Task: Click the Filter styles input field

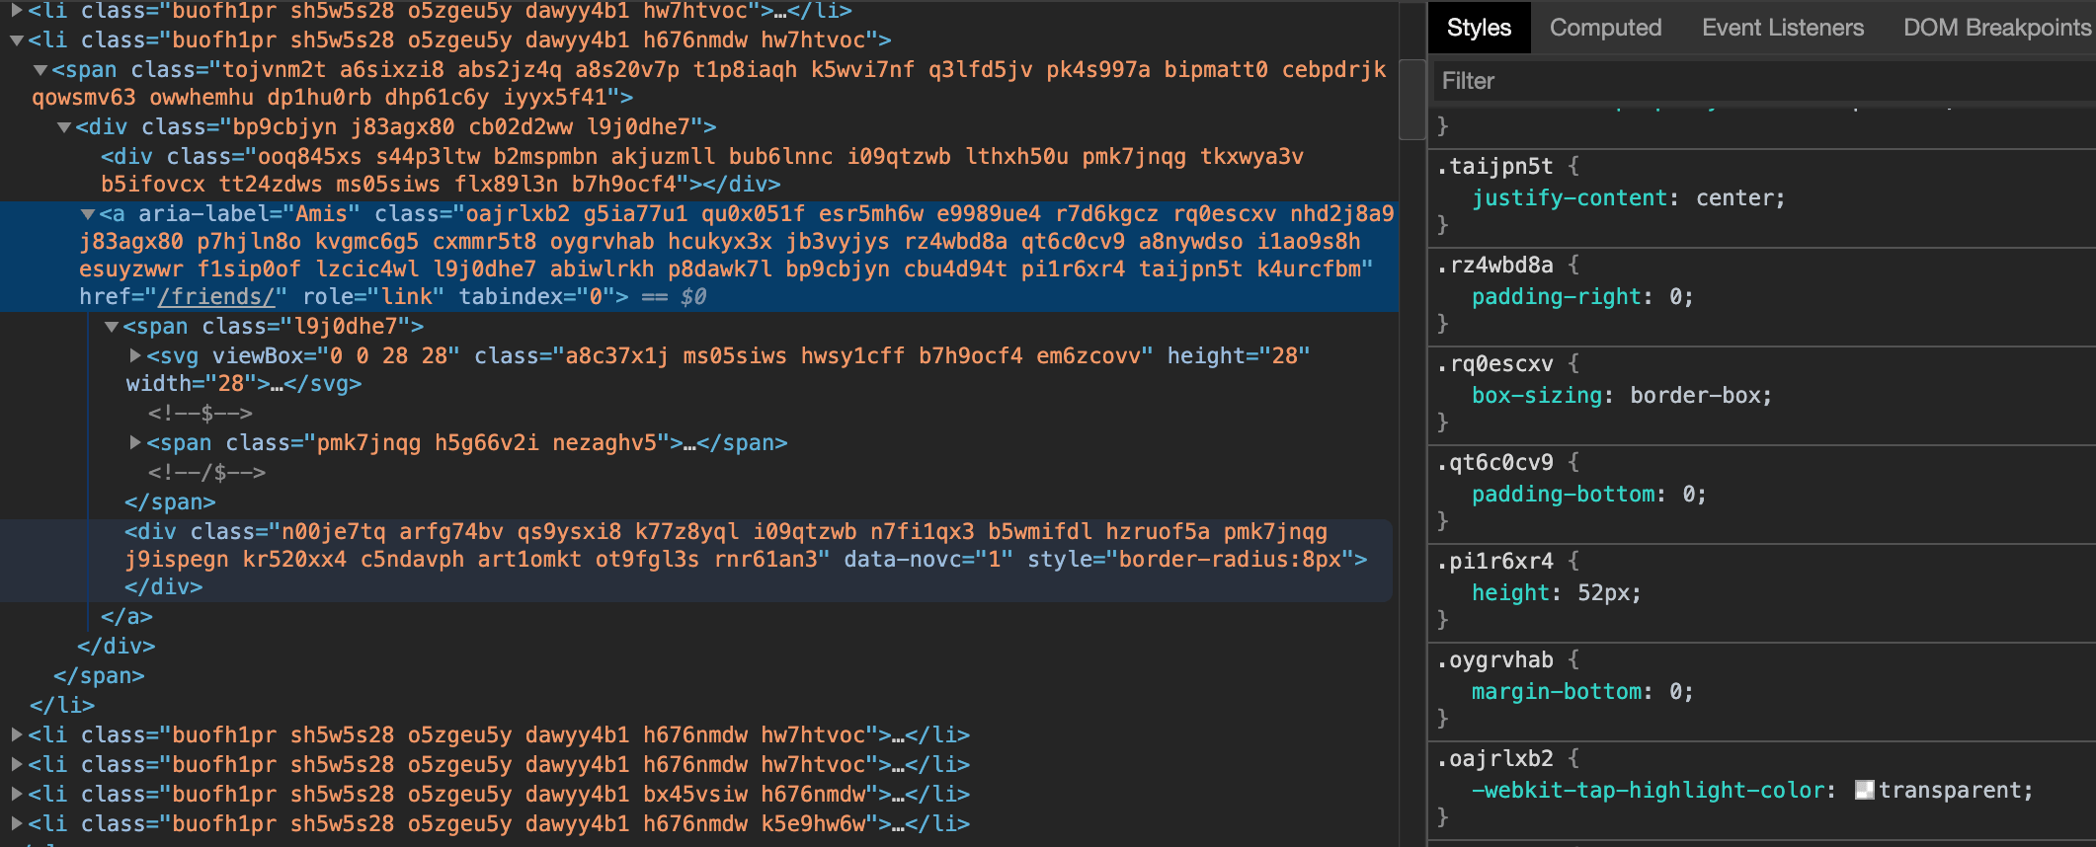Action: pyautogui.click(x=1758, y=81)
